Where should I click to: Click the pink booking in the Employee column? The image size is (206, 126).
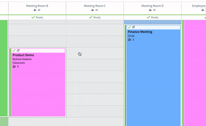195,73
